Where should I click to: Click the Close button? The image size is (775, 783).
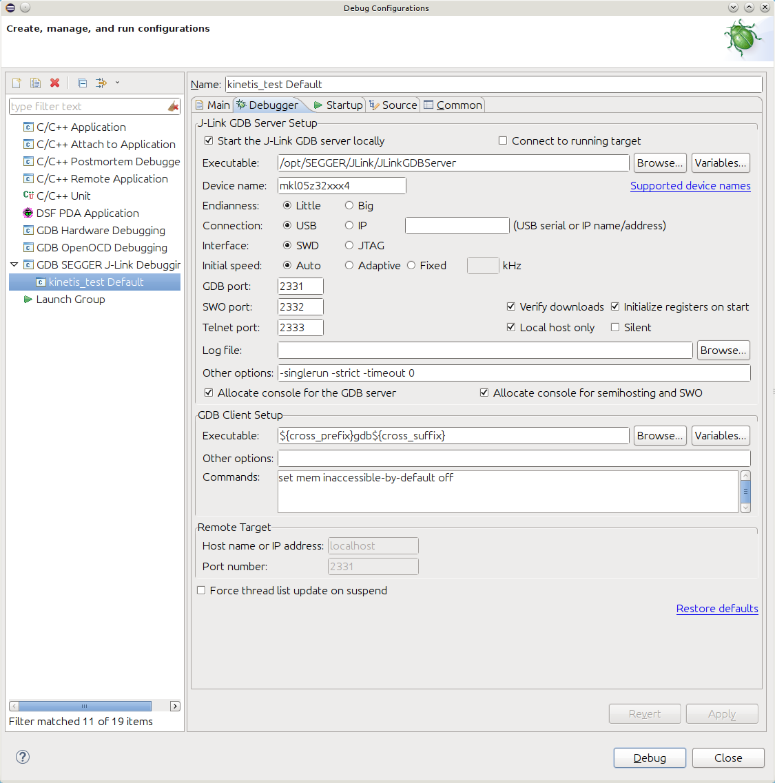[x=728, y=758]
